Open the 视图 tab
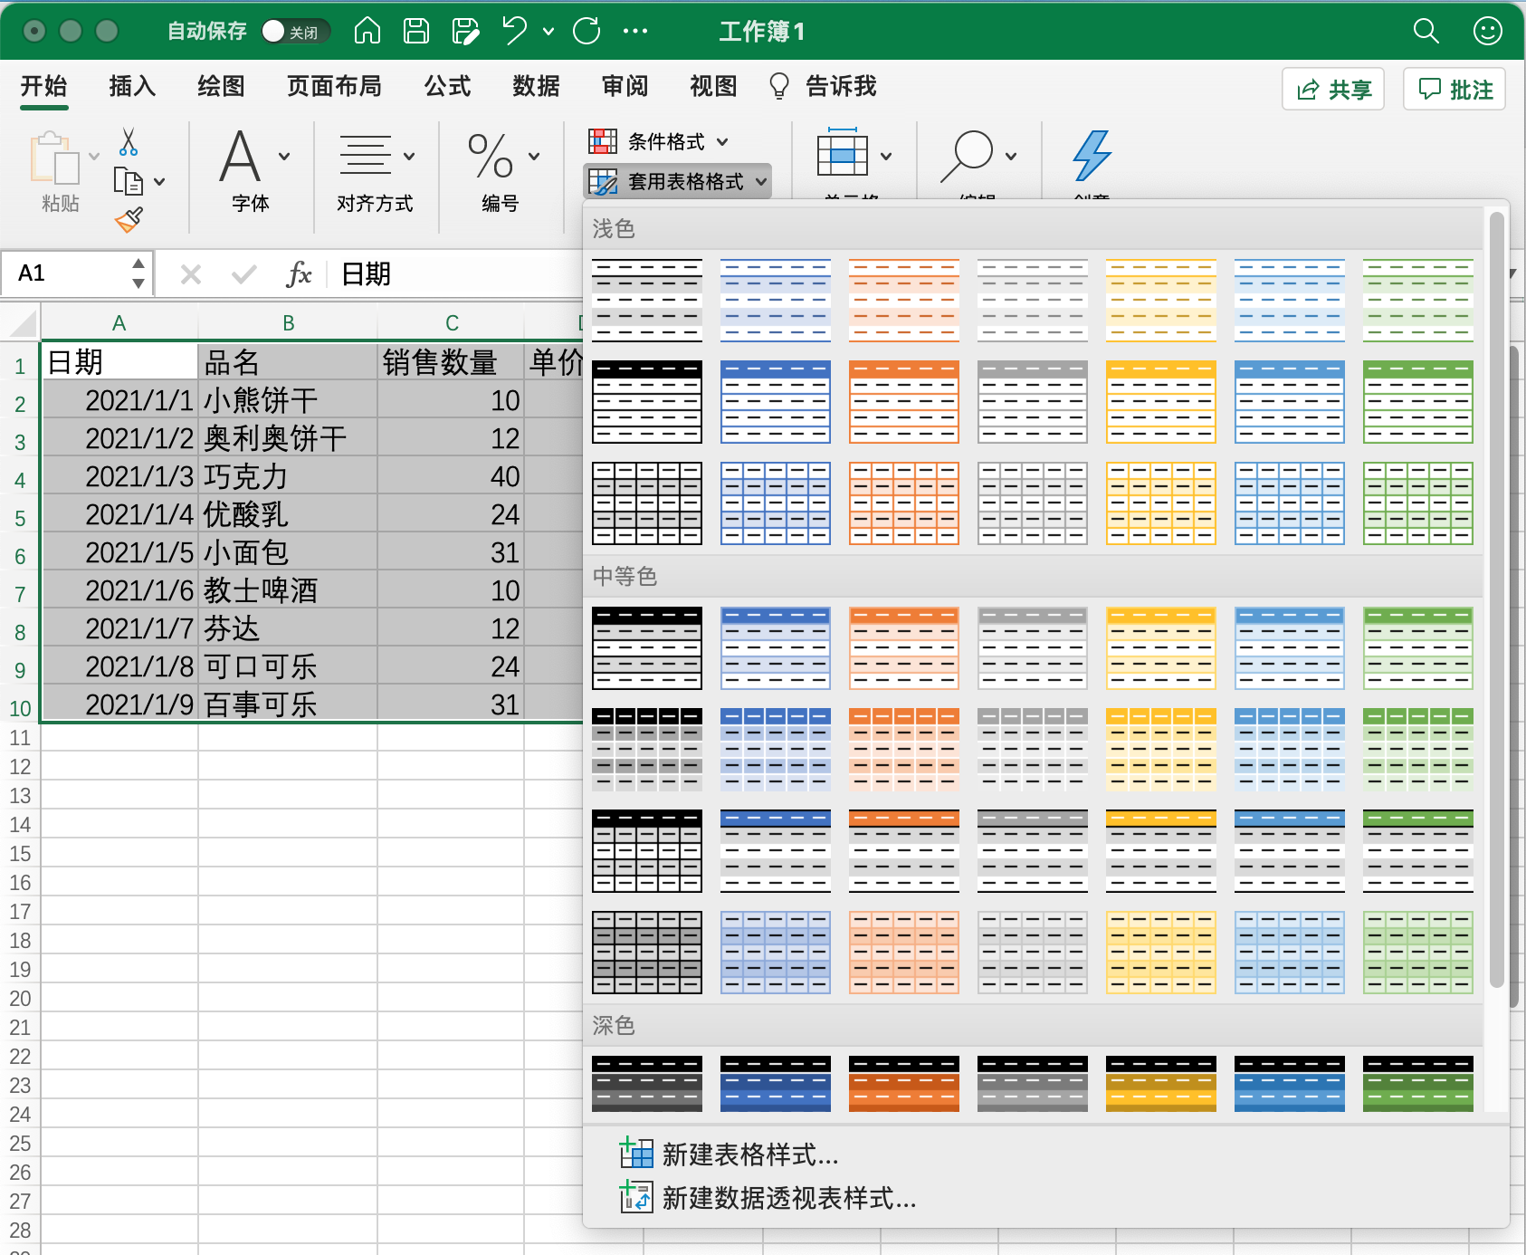The image size is (1526, 1255). pos(713,87)
